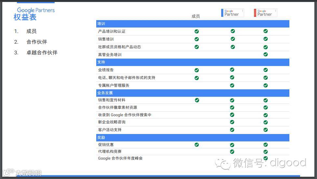Image resolution: width=317 pixels, height=179 pixels.
Task: Click 成员 checkmark in 促销优惠 row
Action: [x=196, y=145]
